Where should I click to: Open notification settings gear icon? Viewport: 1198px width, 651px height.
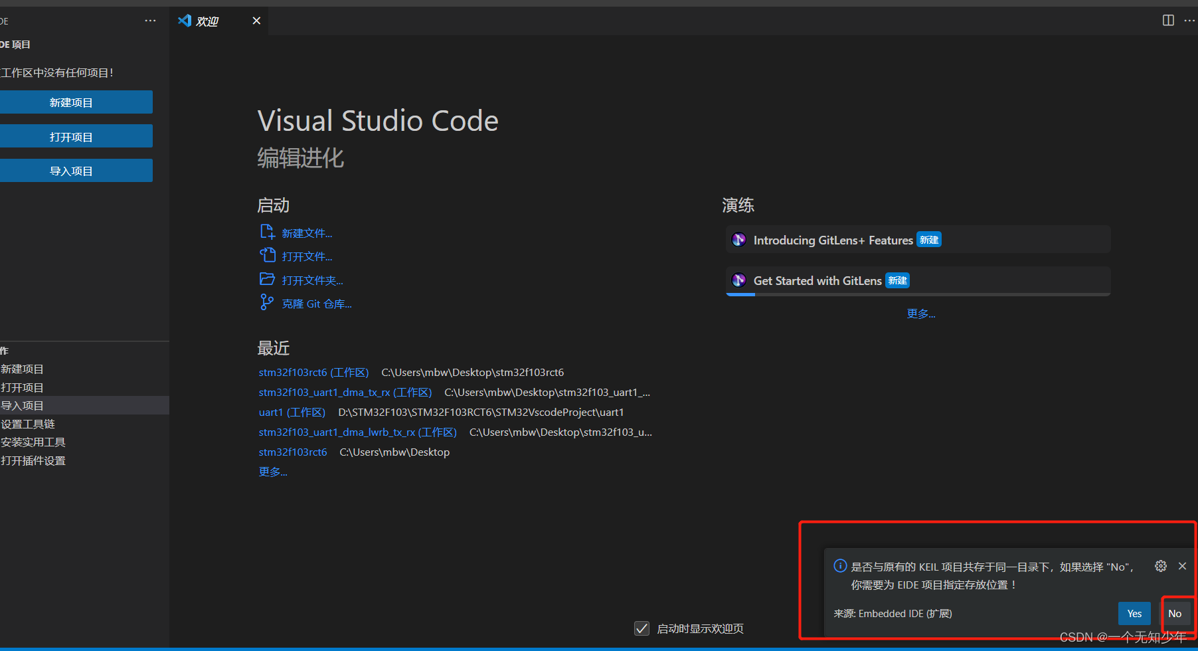(x=1161, y=566)
